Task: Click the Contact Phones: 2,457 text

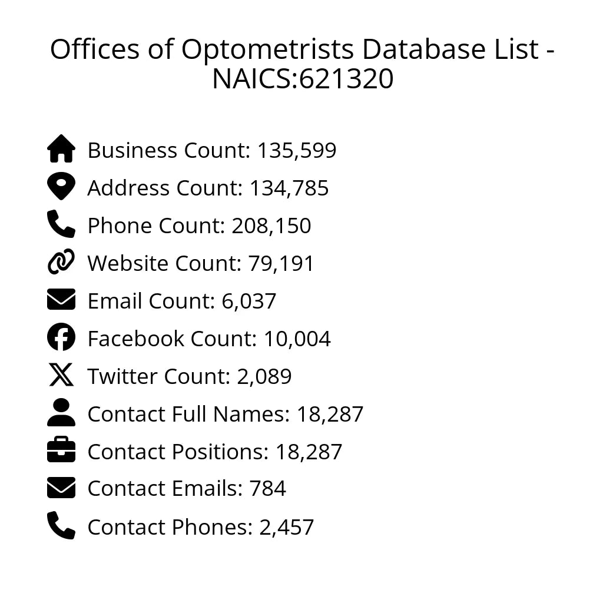Action: click(201, 527)
